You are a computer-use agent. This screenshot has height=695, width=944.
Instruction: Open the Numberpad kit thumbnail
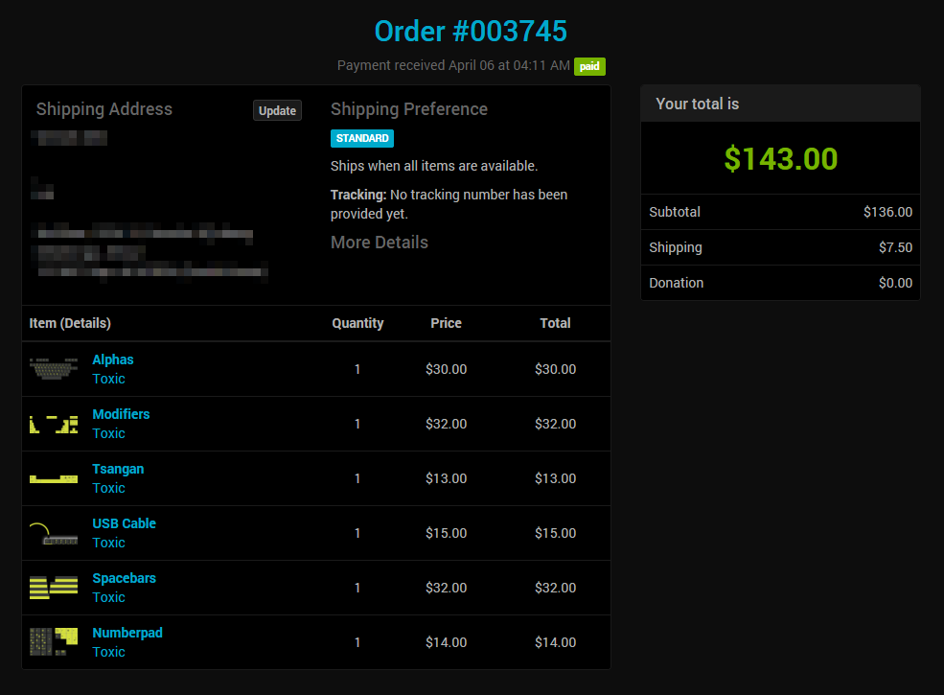click(x=54, y=642)
